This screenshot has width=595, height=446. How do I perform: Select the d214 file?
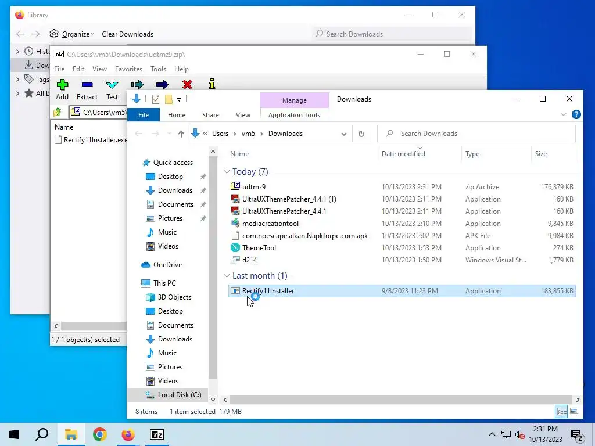point(402,260)
